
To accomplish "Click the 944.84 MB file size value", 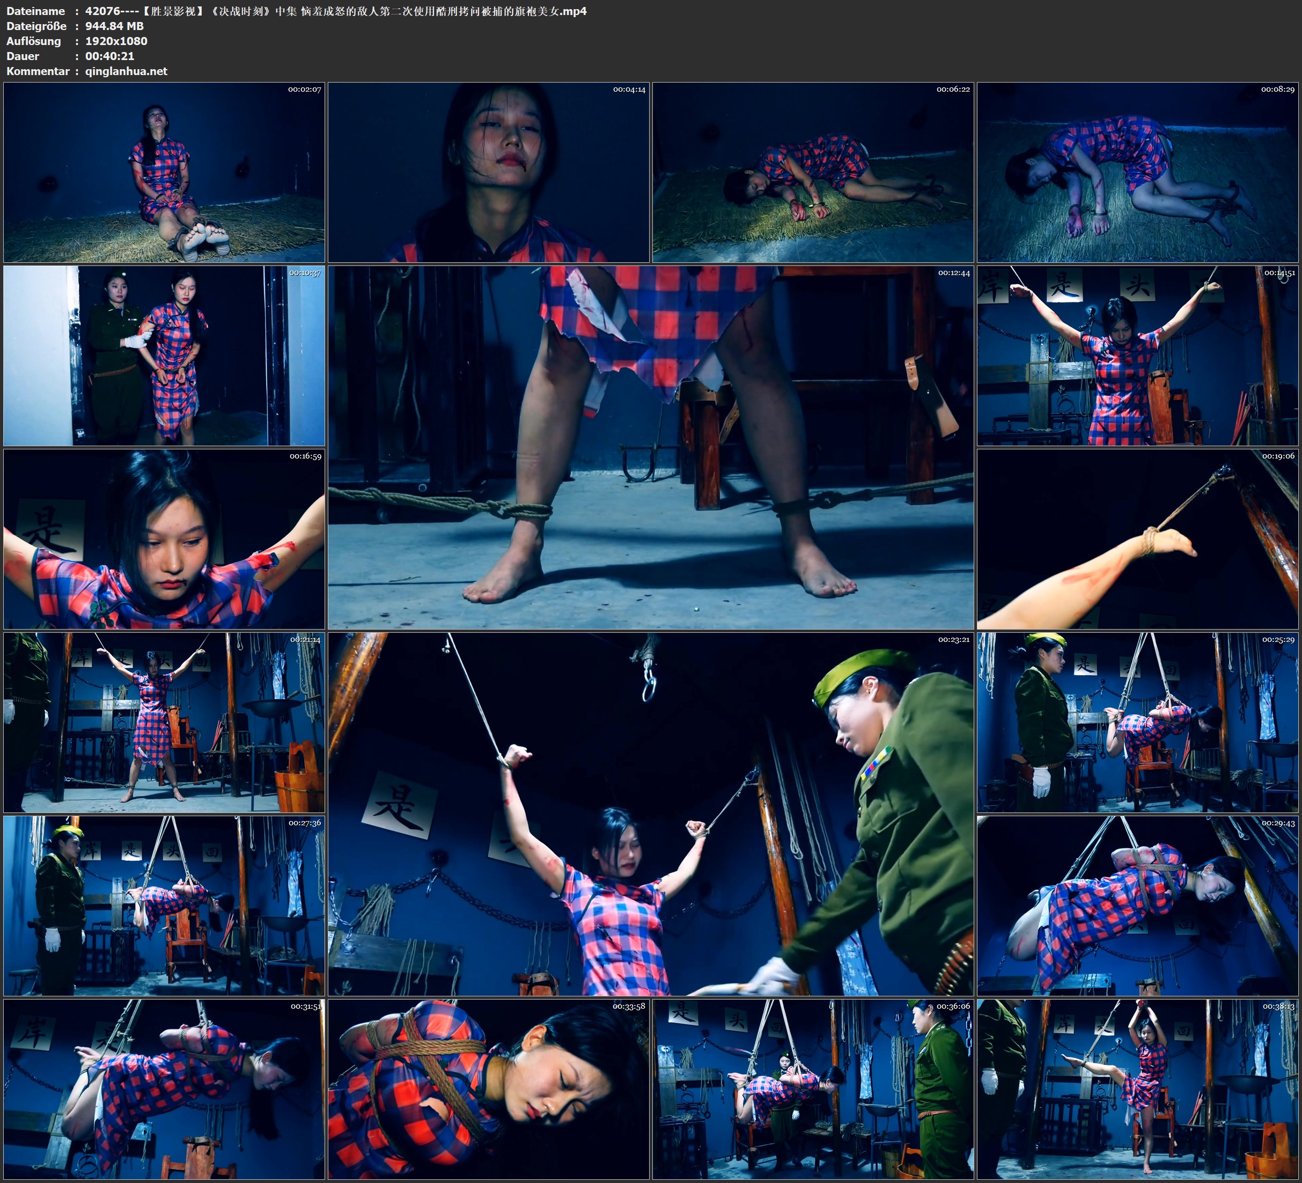I will (114, 26).
